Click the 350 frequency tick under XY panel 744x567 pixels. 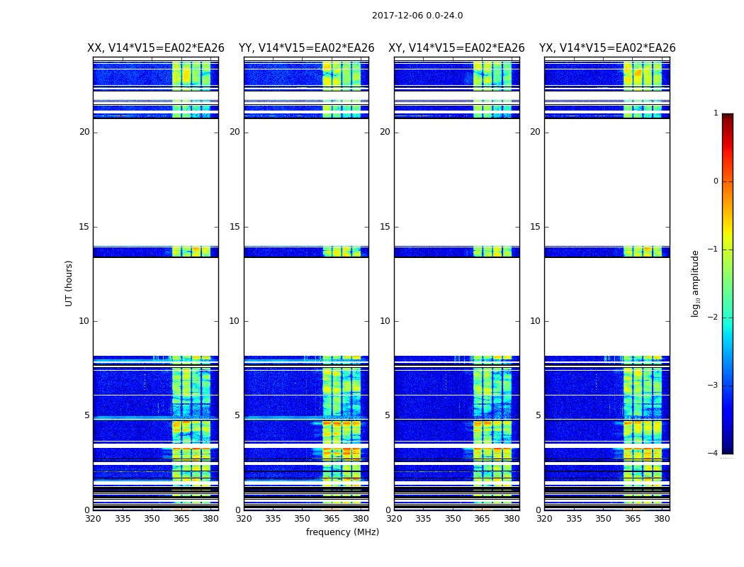pyautogui.click(x=453, y=519)
